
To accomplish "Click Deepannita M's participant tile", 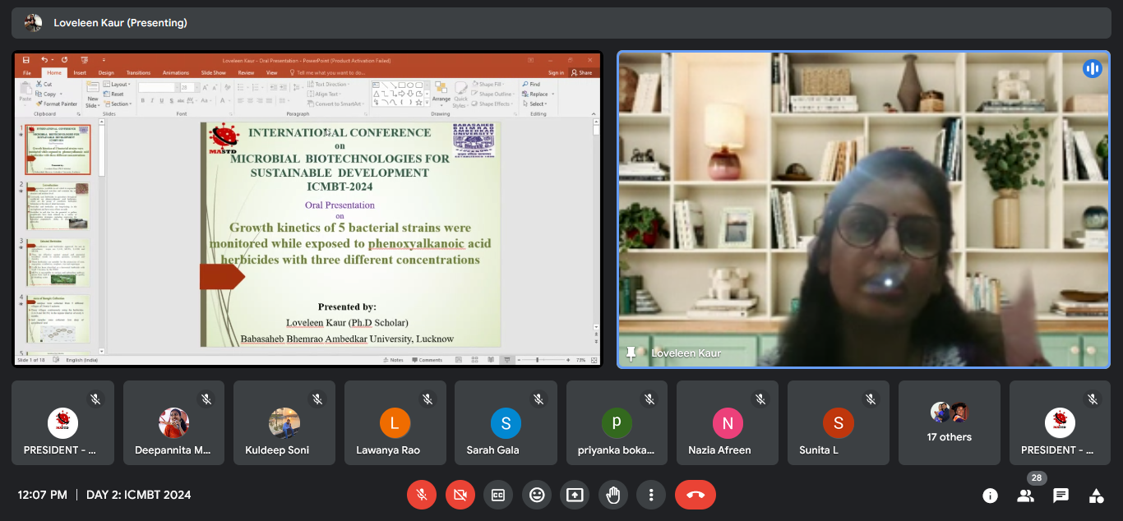I will click(173, 422).
